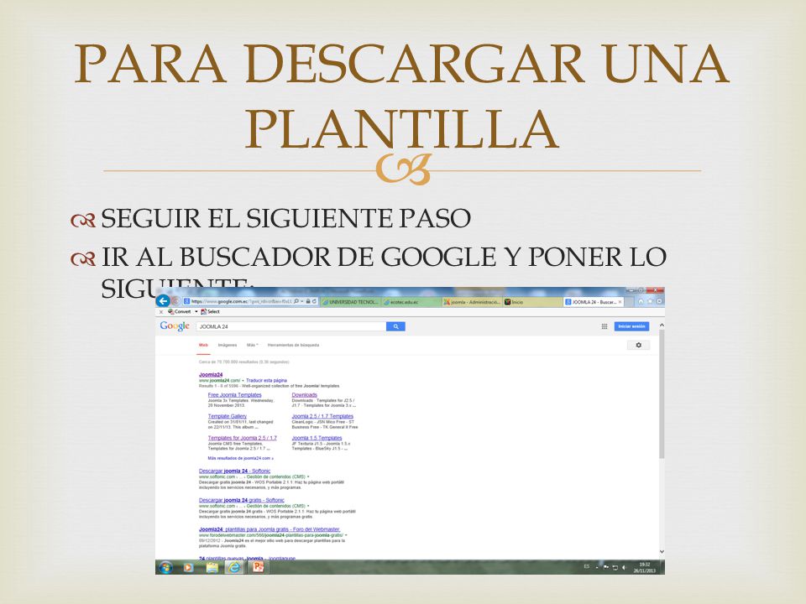Image resolution: width=806 pixels, height=604 pixels.
Task: Click the padlock security icon in address bar
Action: 308,301
